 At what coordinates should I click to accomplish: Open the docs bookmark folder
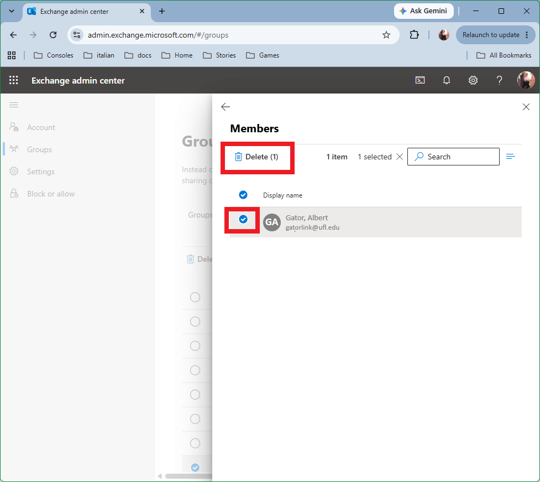click(138, 55)
